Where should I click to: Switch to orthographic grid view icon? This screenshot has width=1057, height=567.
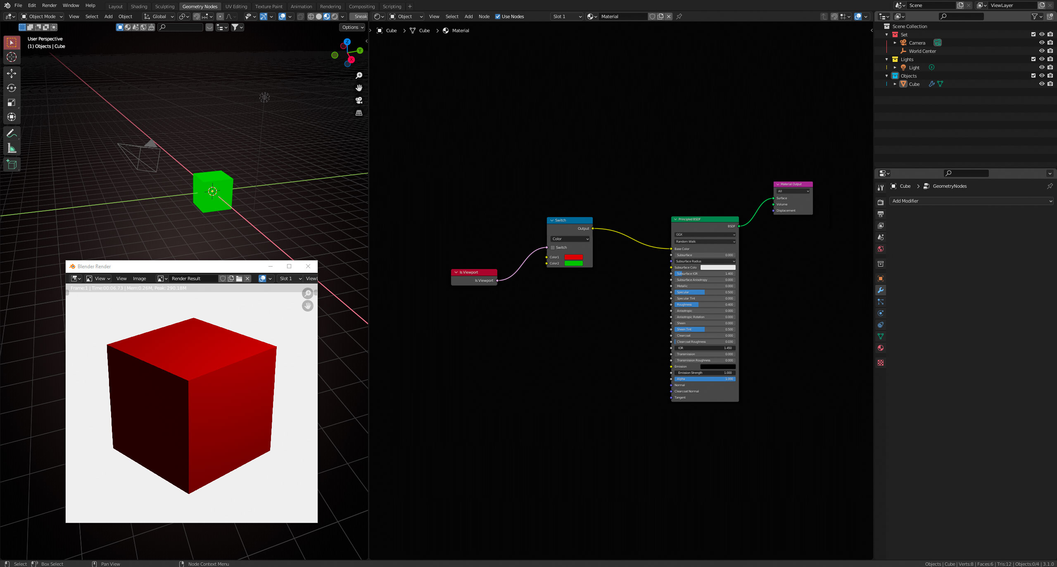[359, 113]
